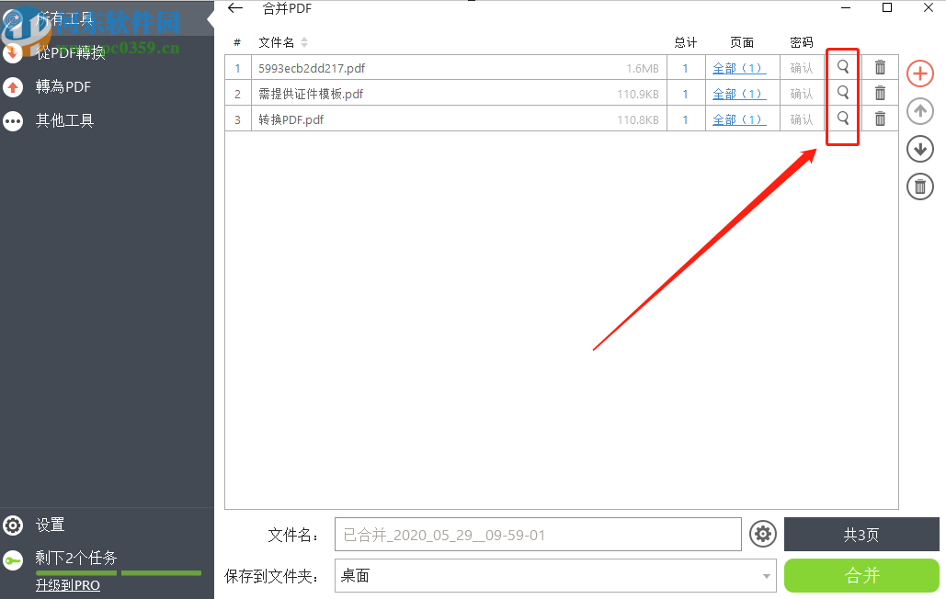Viewport: 946px width, 599px height.
Task: Preview the 5993ecb2dd217.pdf file with magnifier icon
Action: pyautogui.click(x=842, y=67)
